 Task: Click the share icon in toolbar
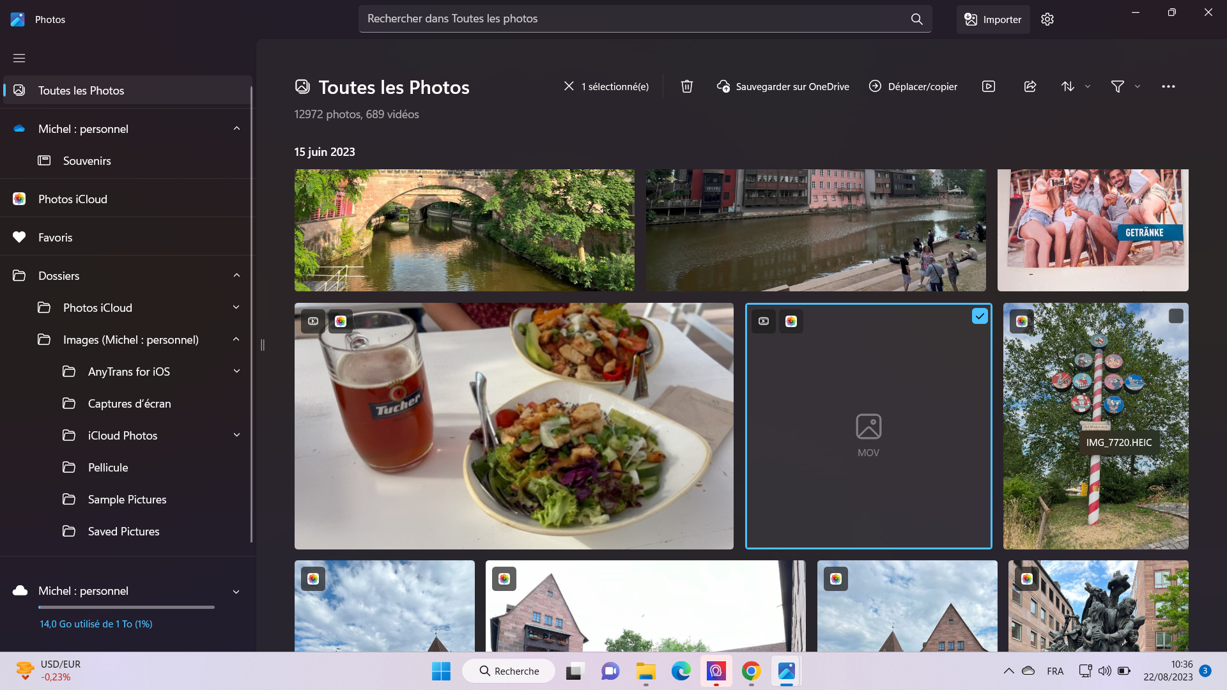[x=1030, y=86]
